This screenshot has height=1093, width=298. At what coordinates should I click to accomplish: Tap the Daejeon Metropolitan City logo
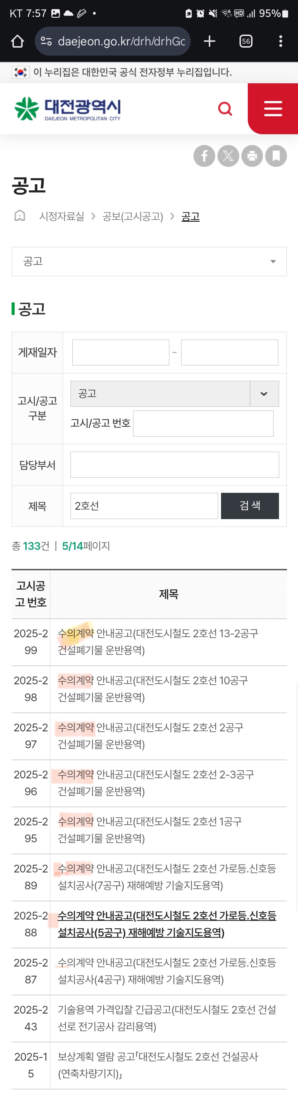click(x=68, y=109)
